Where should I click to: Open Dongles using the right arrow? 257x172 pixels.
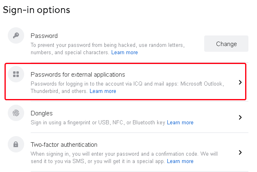[240, 117]
